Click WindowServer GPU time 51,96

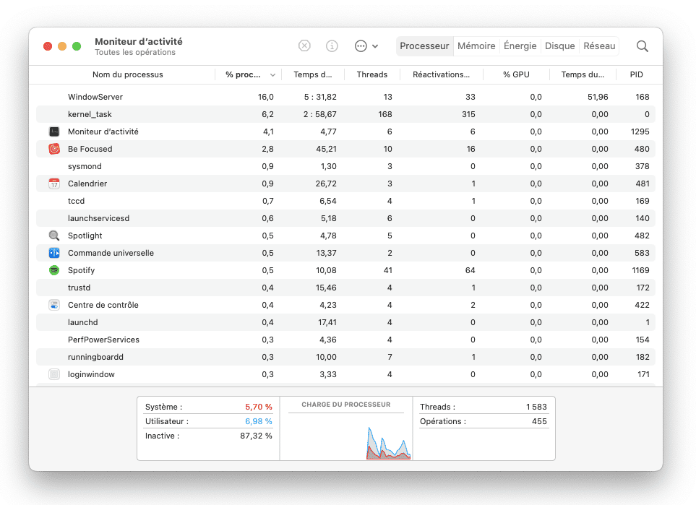point(598,97)
